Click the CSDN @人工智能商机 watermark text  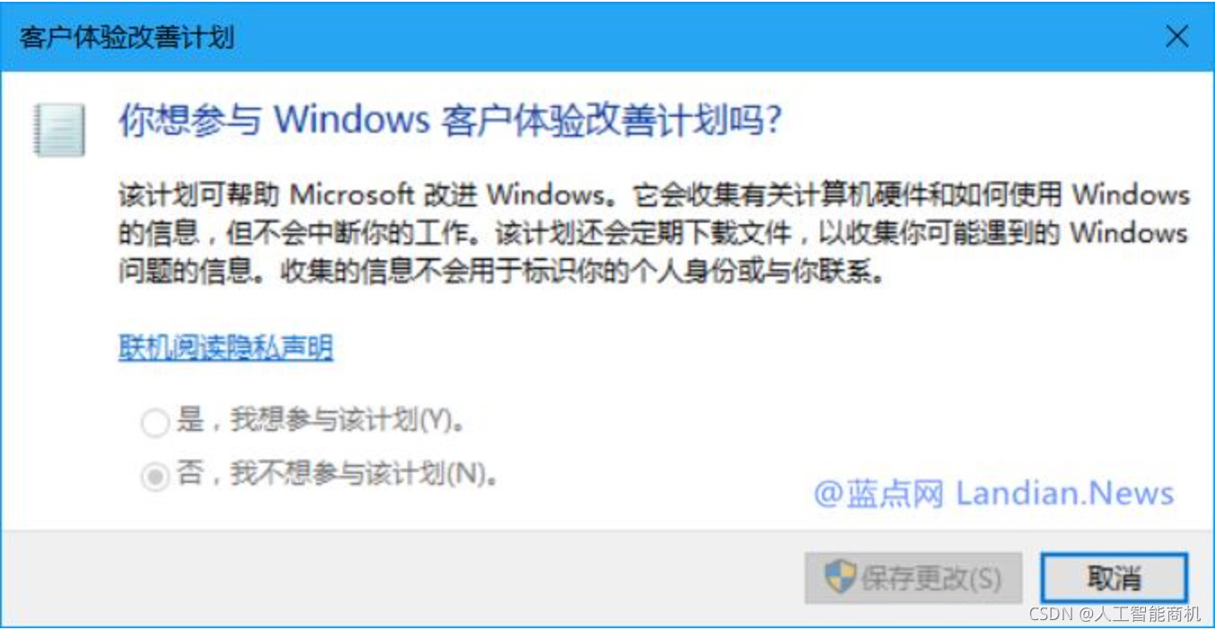tap(1114, 614)
